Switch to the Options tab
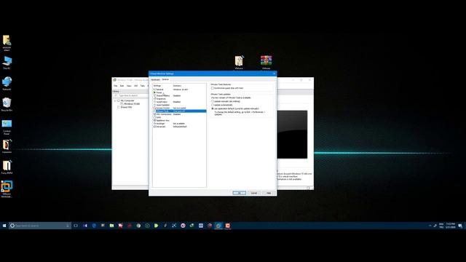Screen dimensions: 466x262 (x=165, y=79)
